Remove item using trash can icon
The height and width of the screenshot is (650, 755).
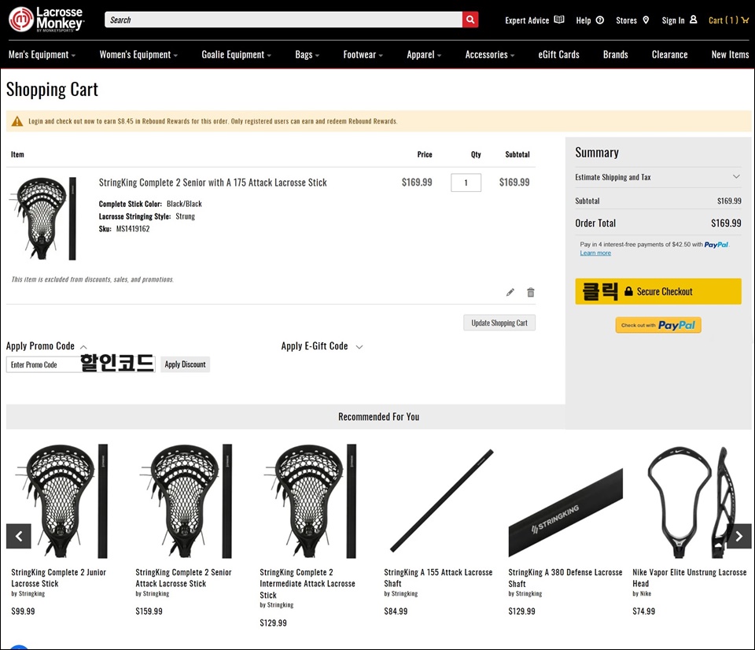pyautogui.click(x=531, y=293)
